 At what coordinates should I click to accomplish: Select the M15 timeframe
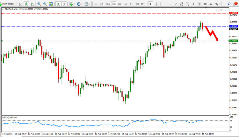tap(108, 4)
